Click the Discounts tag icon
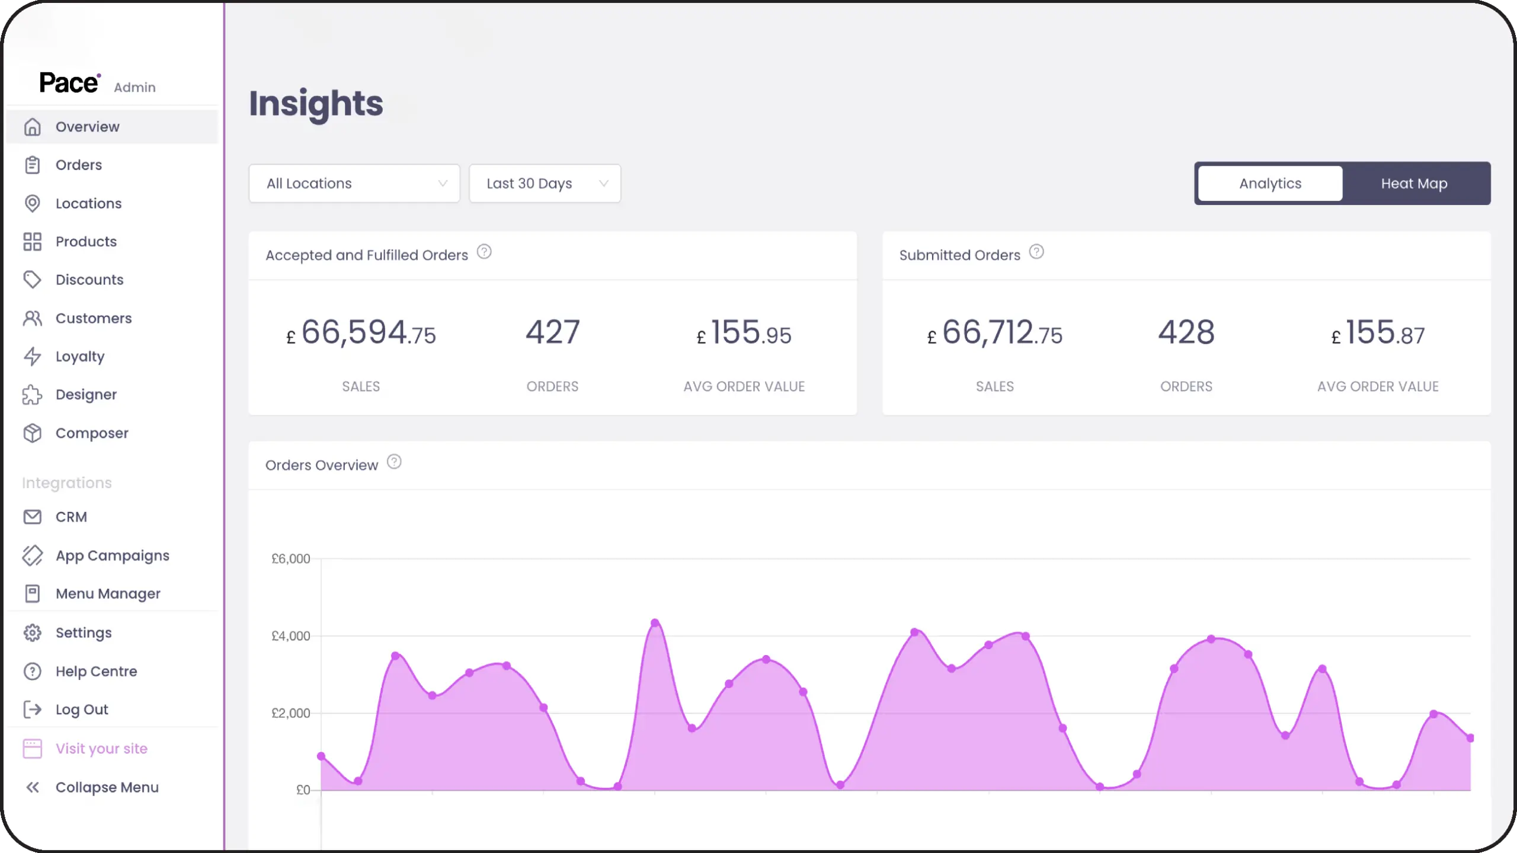Viewport: 1517px width, 853px height. (x=33, y=279)
